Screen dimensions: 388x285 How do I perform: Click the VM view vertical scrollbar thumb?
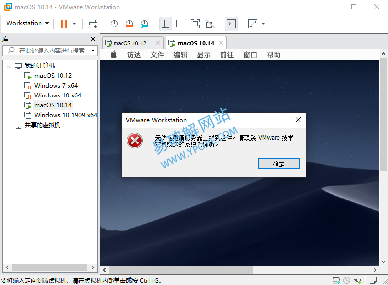coord(384,114)
